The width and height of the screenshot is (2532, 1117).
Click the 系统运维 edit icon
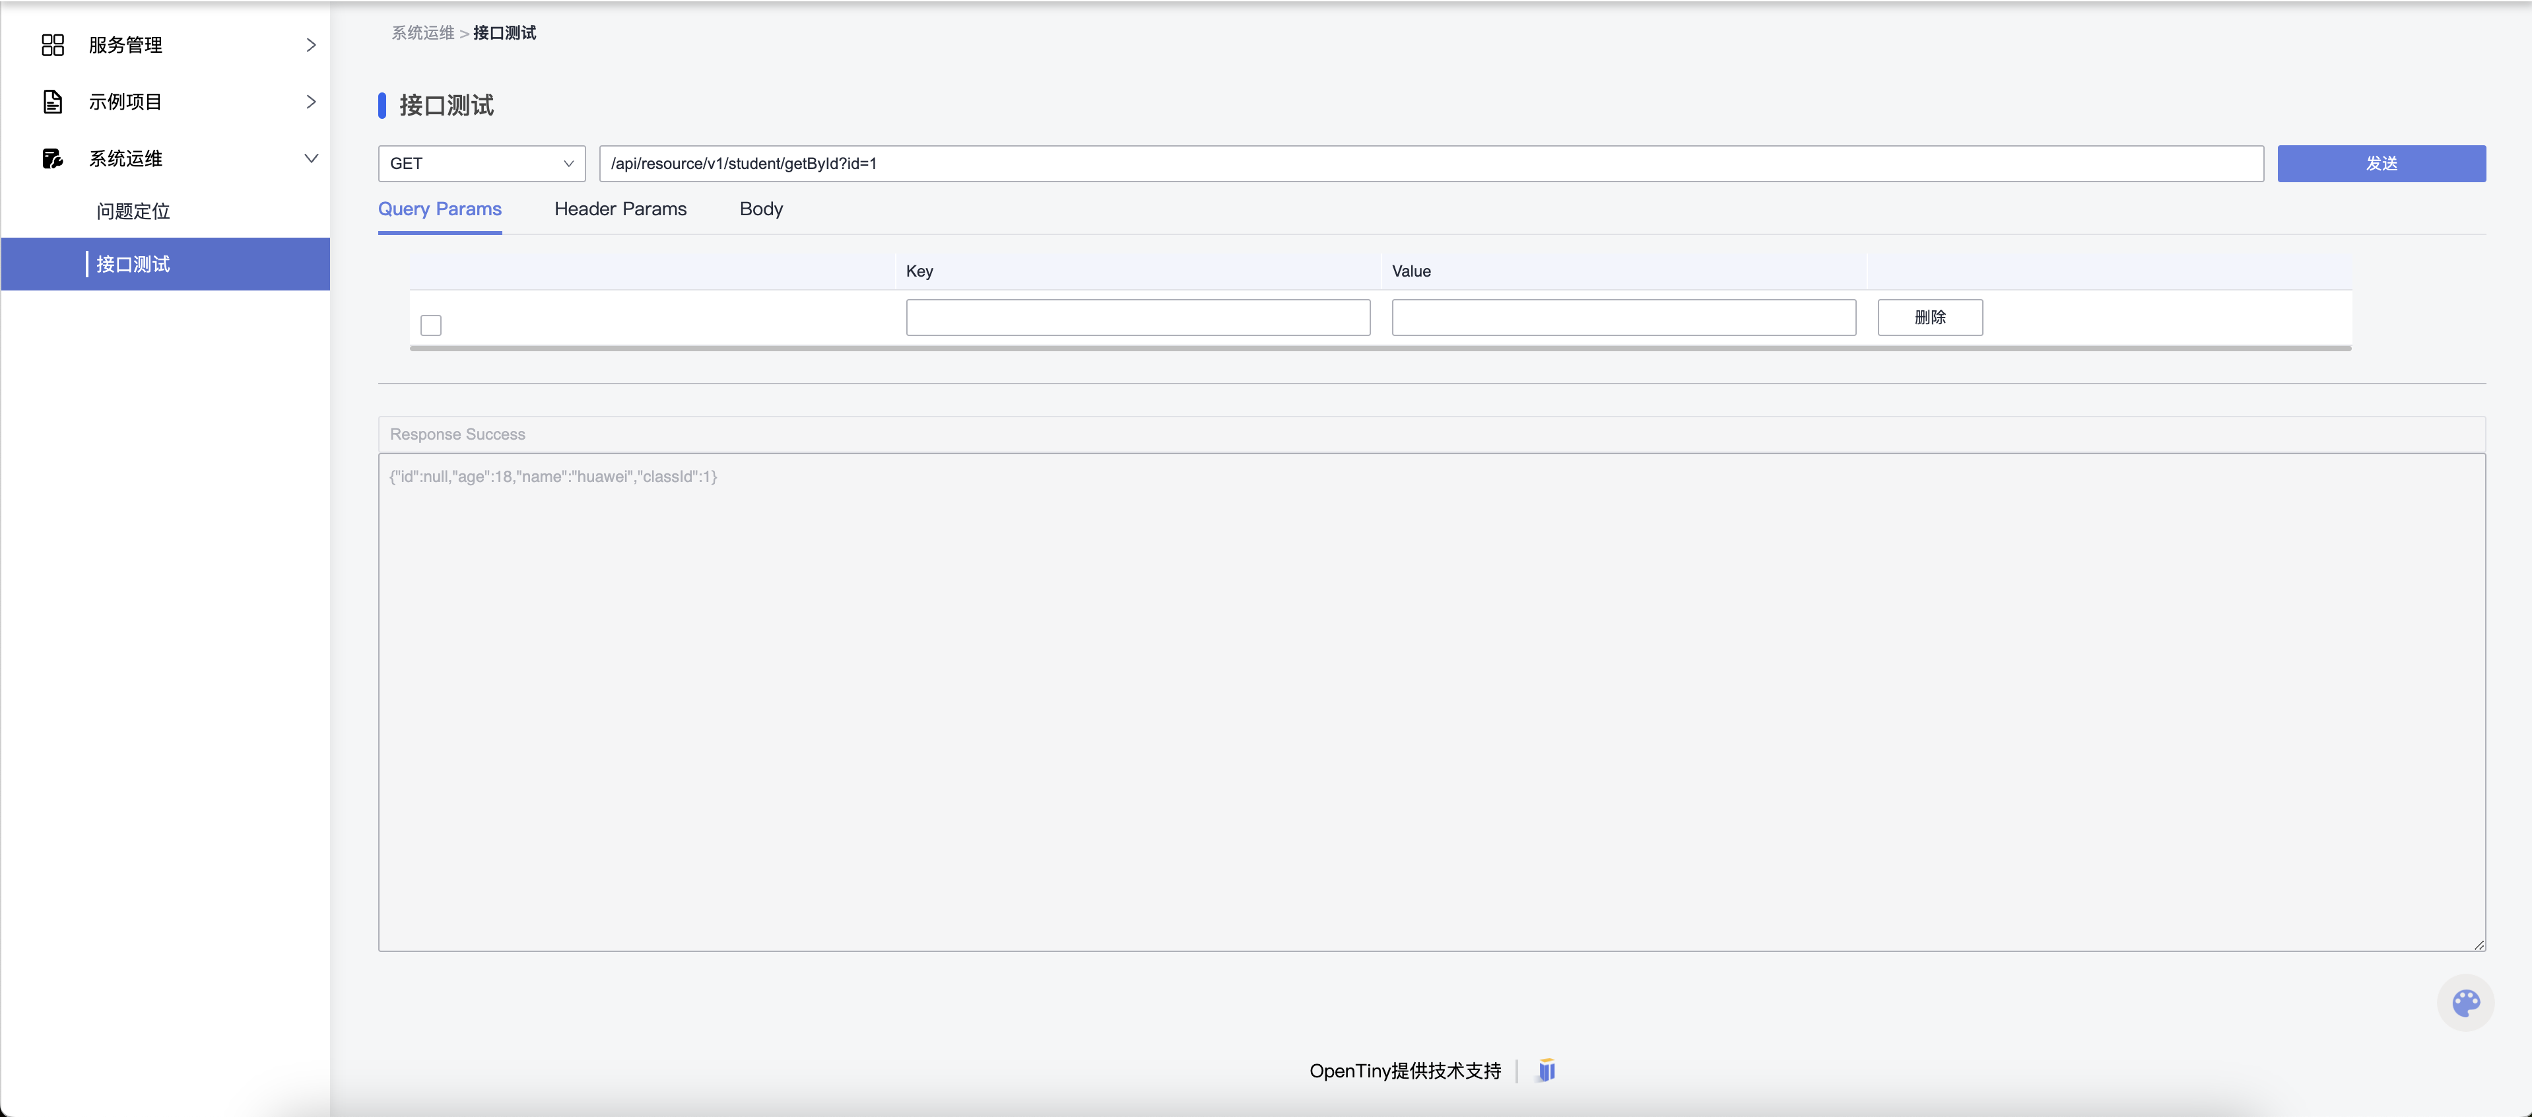point(53,158)
